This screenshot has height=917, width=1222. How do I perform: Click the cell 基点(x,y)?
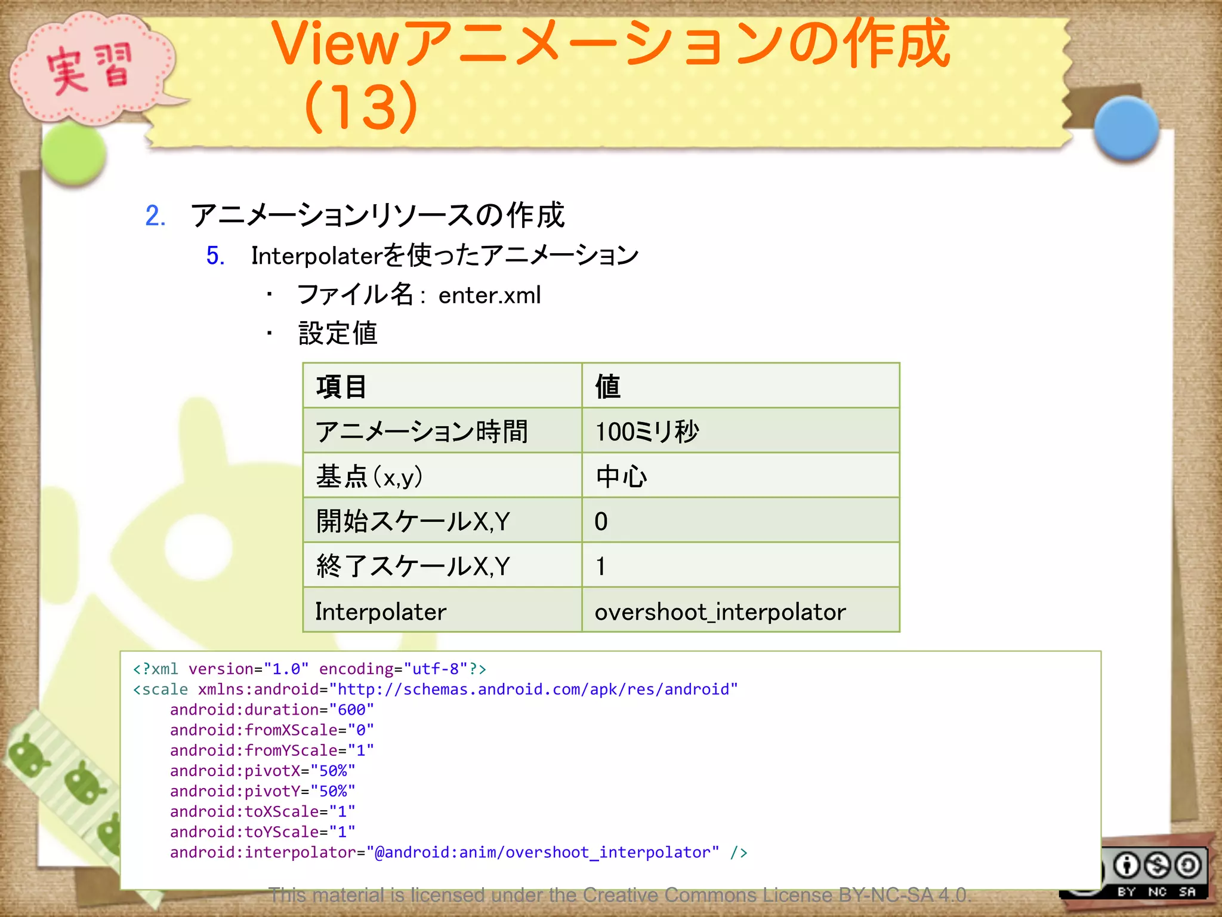[442, 475]
